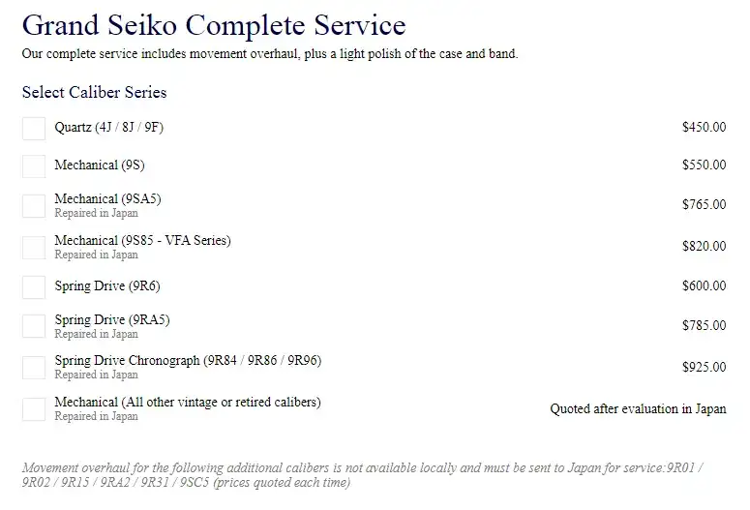Click 'Quoted after evaluation in Japan' text
This screenshot has height=510, width=750.
[638, 409]
